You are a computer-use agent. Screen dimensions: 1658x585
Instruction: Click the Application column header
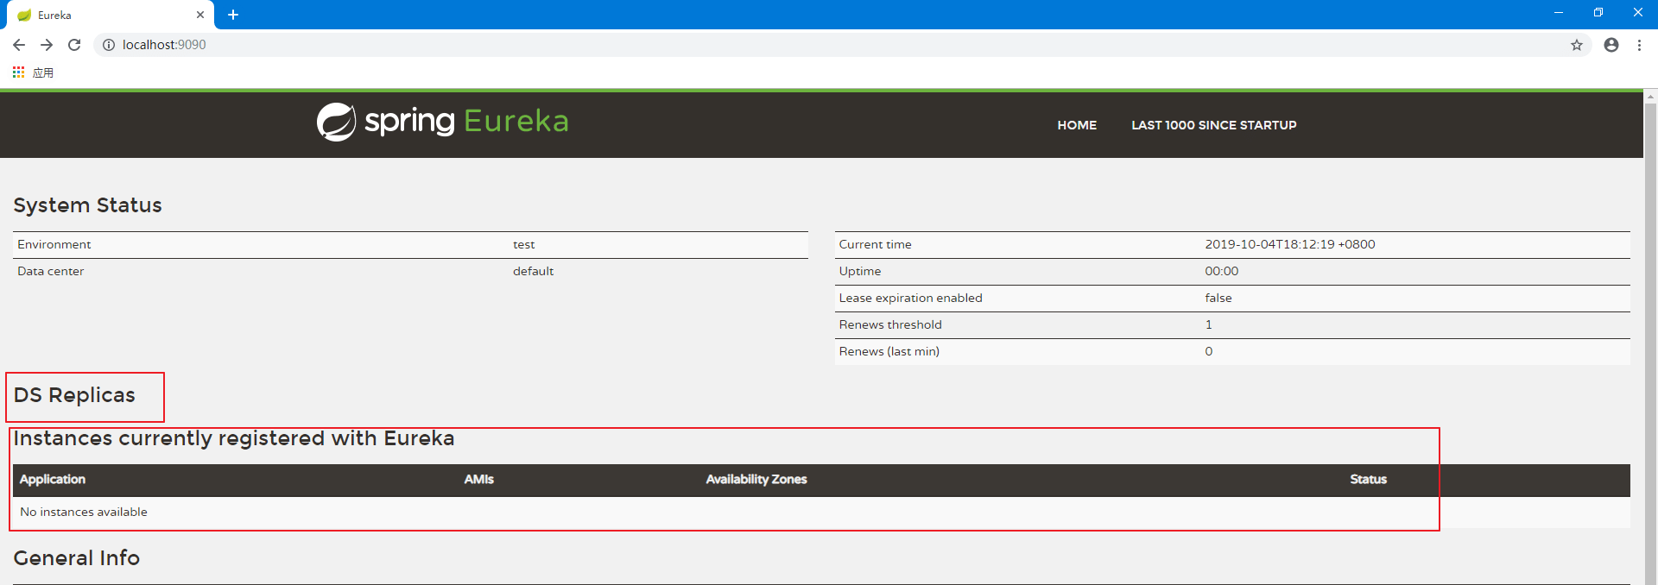click(x=53, y=480)
